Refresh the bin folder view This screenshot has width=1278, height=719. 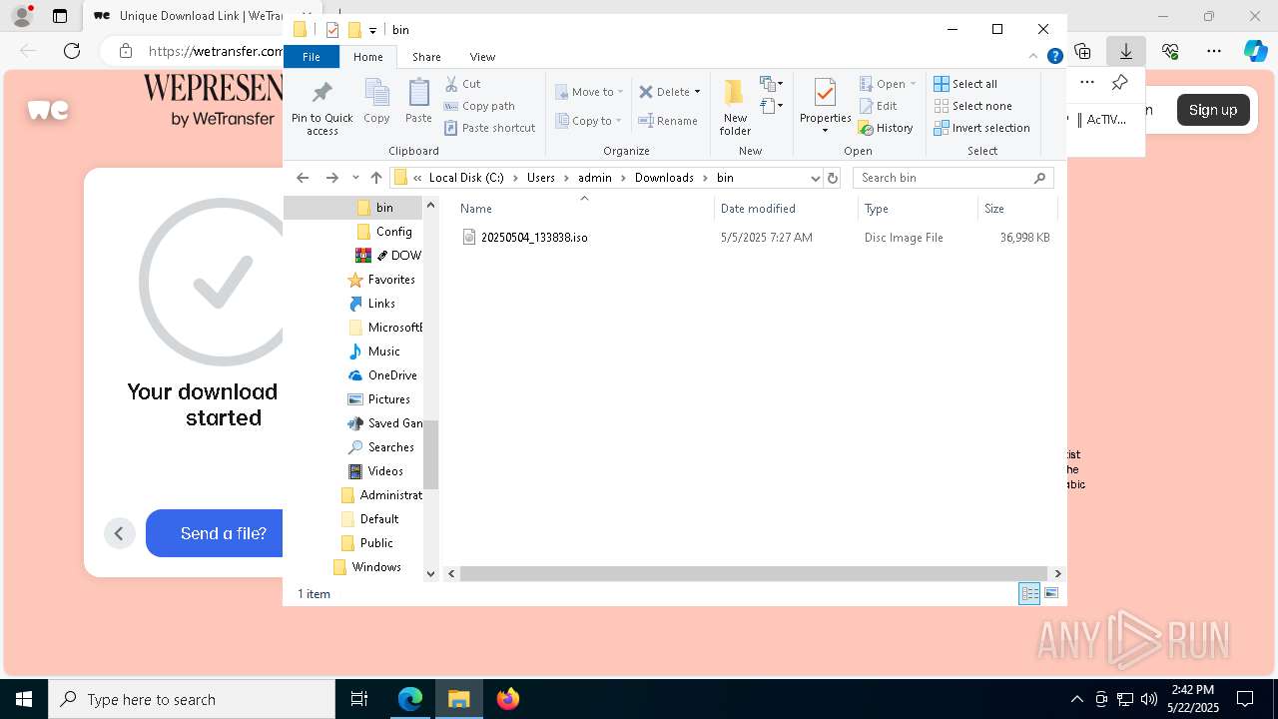point(833,178)
